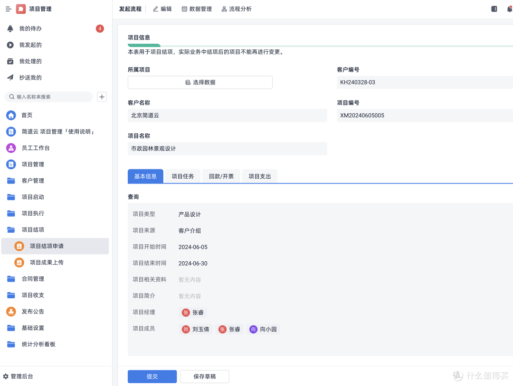Open 我发起的 play icon
The height and width of the screenshot is (386, 513).
click(10, 45)
